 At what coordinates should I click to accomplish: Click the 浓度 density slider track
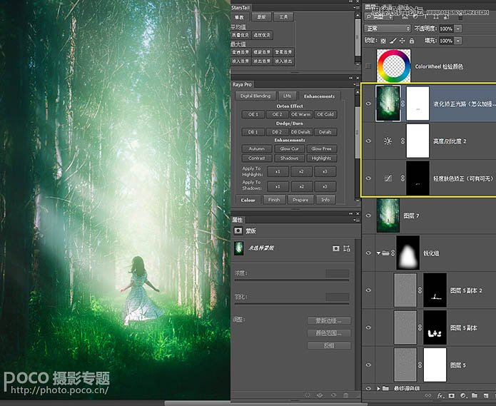[291, 280]
